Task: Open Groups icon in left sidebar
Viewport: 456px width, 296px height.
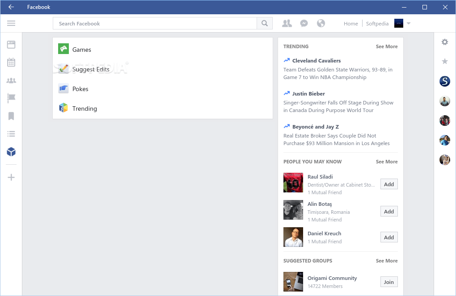Action: 11,80
